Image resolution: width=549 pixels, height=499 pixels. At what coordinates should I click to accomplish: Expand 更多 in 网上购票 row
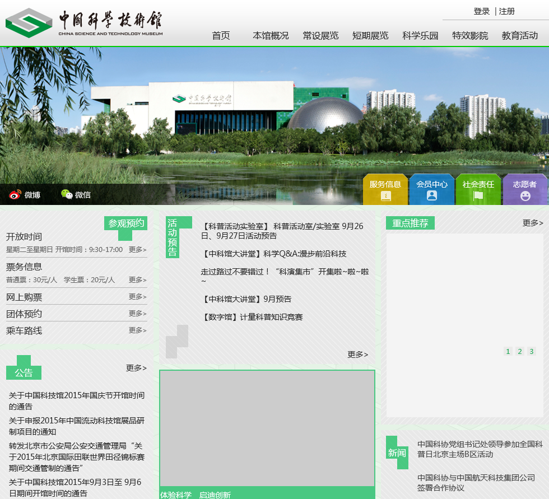point(137,296)
